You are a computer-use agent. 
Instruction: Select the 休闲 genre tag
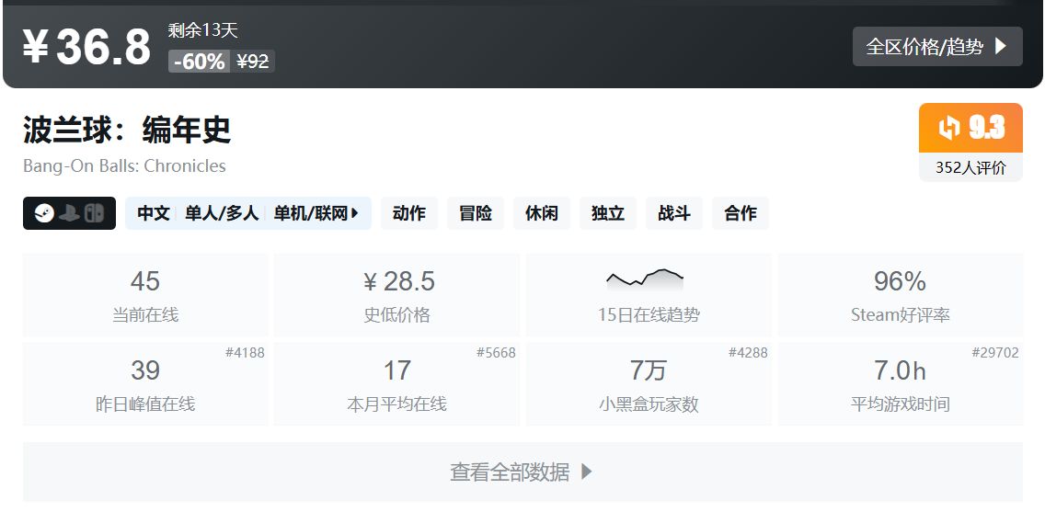[541, 213]
